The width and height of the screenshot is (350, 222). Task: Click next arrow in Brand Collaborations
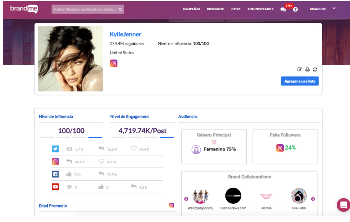(x=313, y=199)
